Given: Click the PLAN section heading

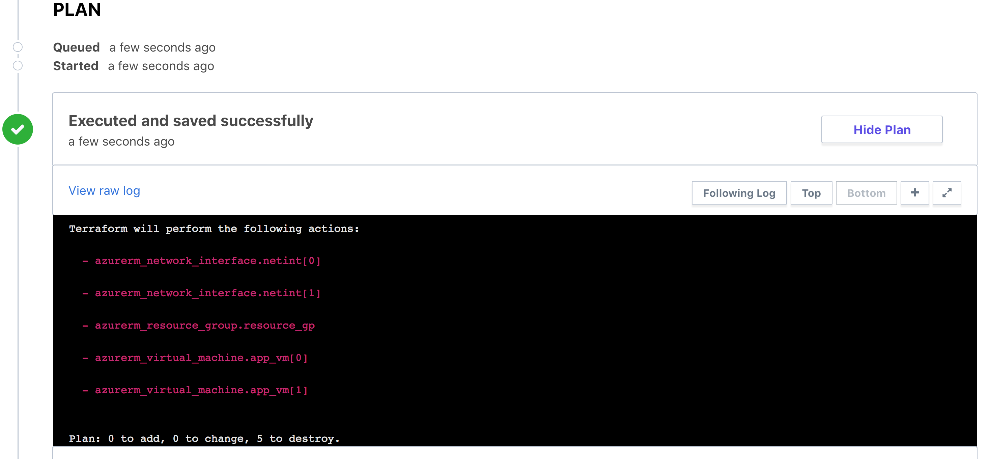Looking at the screenshot, I should tap(77, 9).
